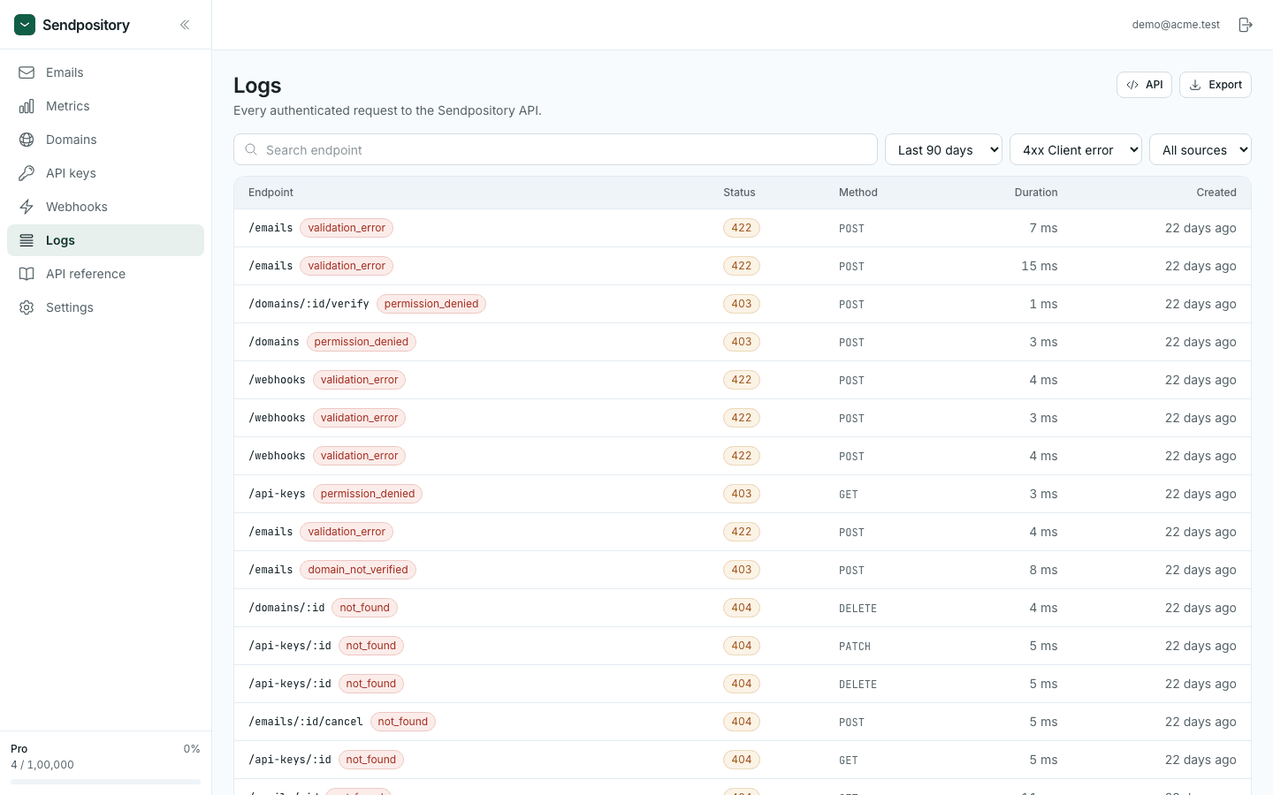Click the API button
Viewport: 1273px width, 795px height.
(1144, 85)
